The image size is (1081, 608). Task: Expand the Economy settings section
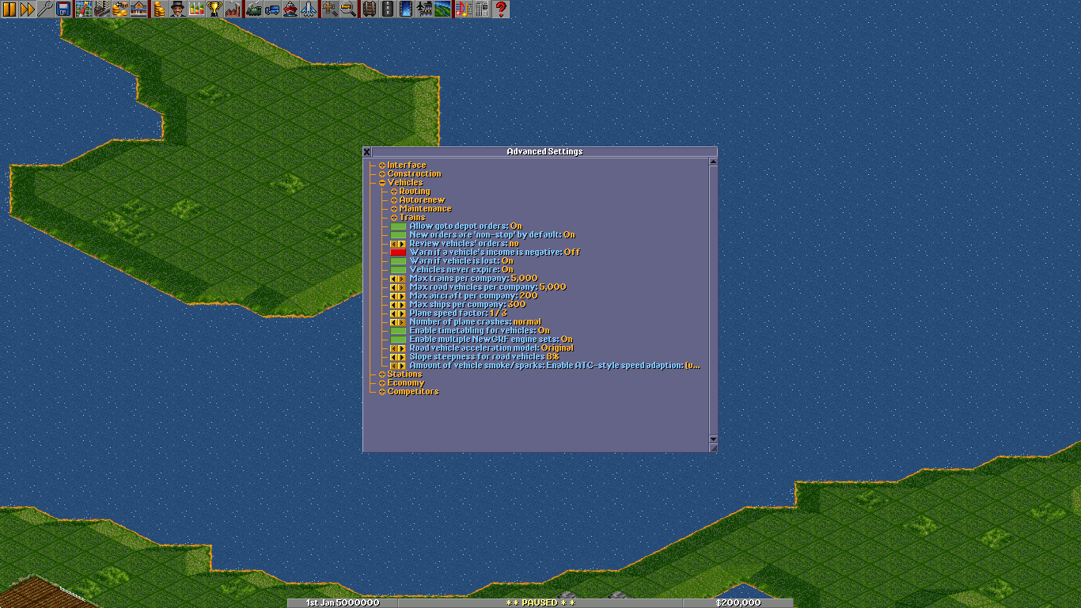click(382, 383)
